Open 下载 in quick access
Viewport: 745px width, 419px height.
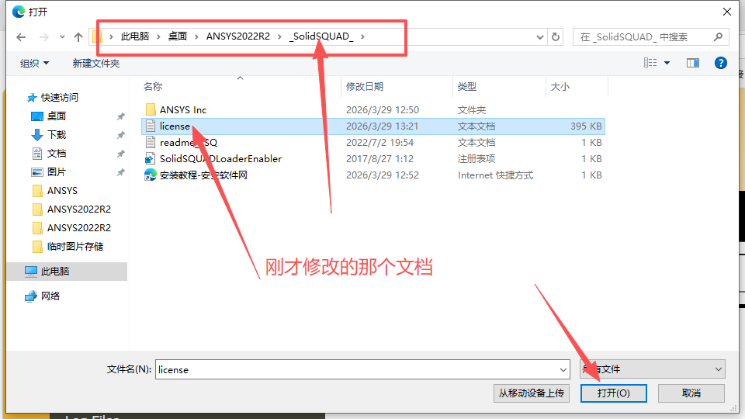pos(57,134)
